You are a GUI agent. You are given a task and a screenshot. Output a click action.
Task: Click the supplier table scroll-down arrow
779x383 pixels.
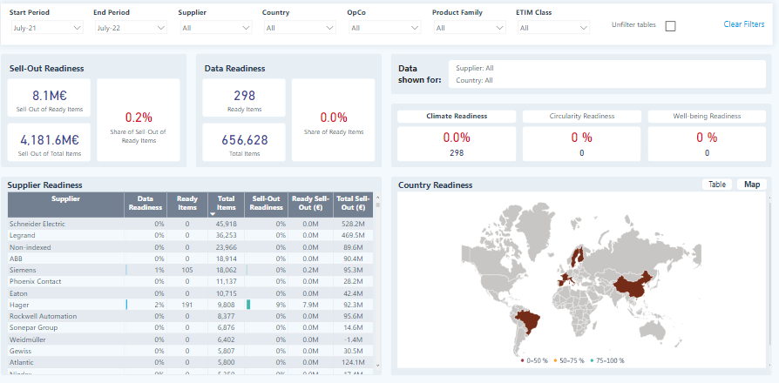coord(377,365)
